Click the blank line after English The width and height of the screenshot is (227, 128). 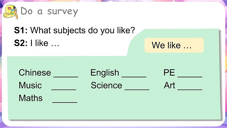click(134, 74)
